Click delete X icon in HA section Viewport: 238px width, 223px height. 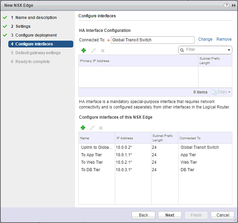(103, 50)
